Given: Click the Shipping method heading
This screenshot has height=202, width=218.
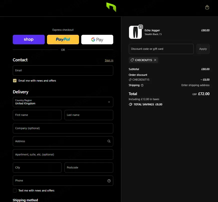Looking at the screenshot, I should point(25,200).
